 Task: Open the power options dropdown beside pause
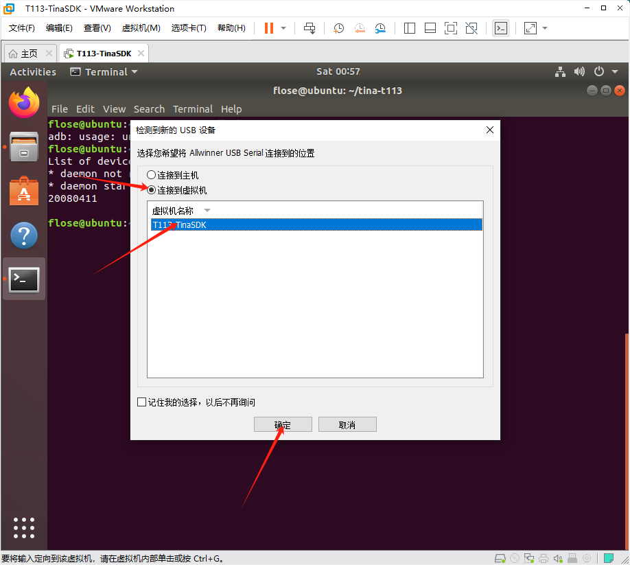coord(283,28)
